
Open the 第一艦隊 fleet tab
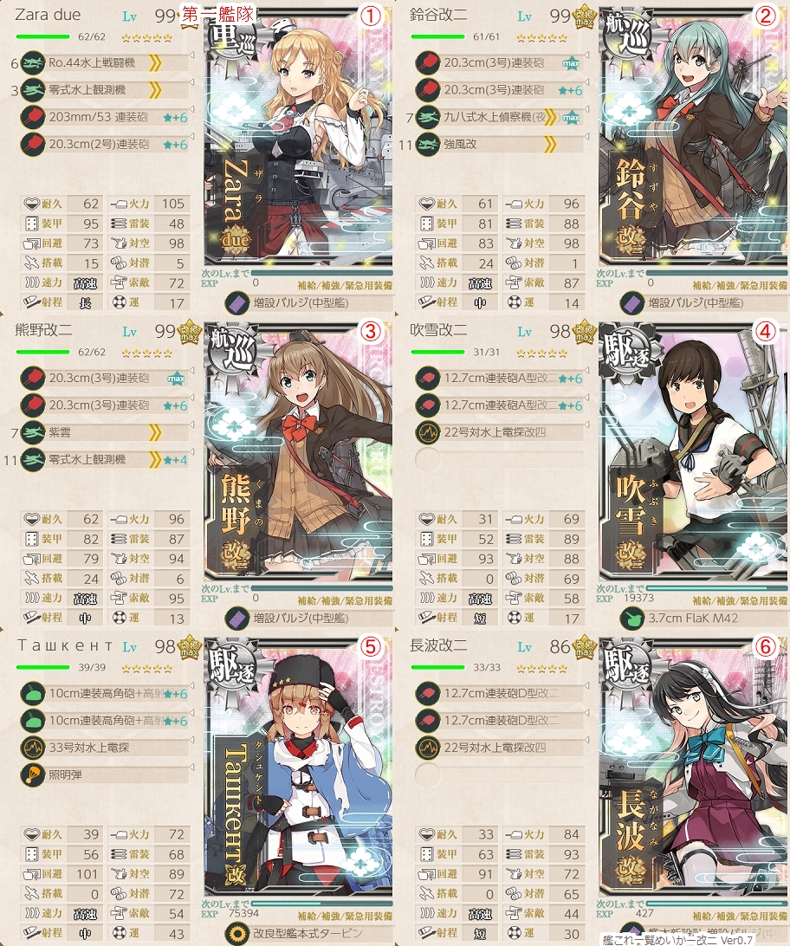[x=218, y=14]
